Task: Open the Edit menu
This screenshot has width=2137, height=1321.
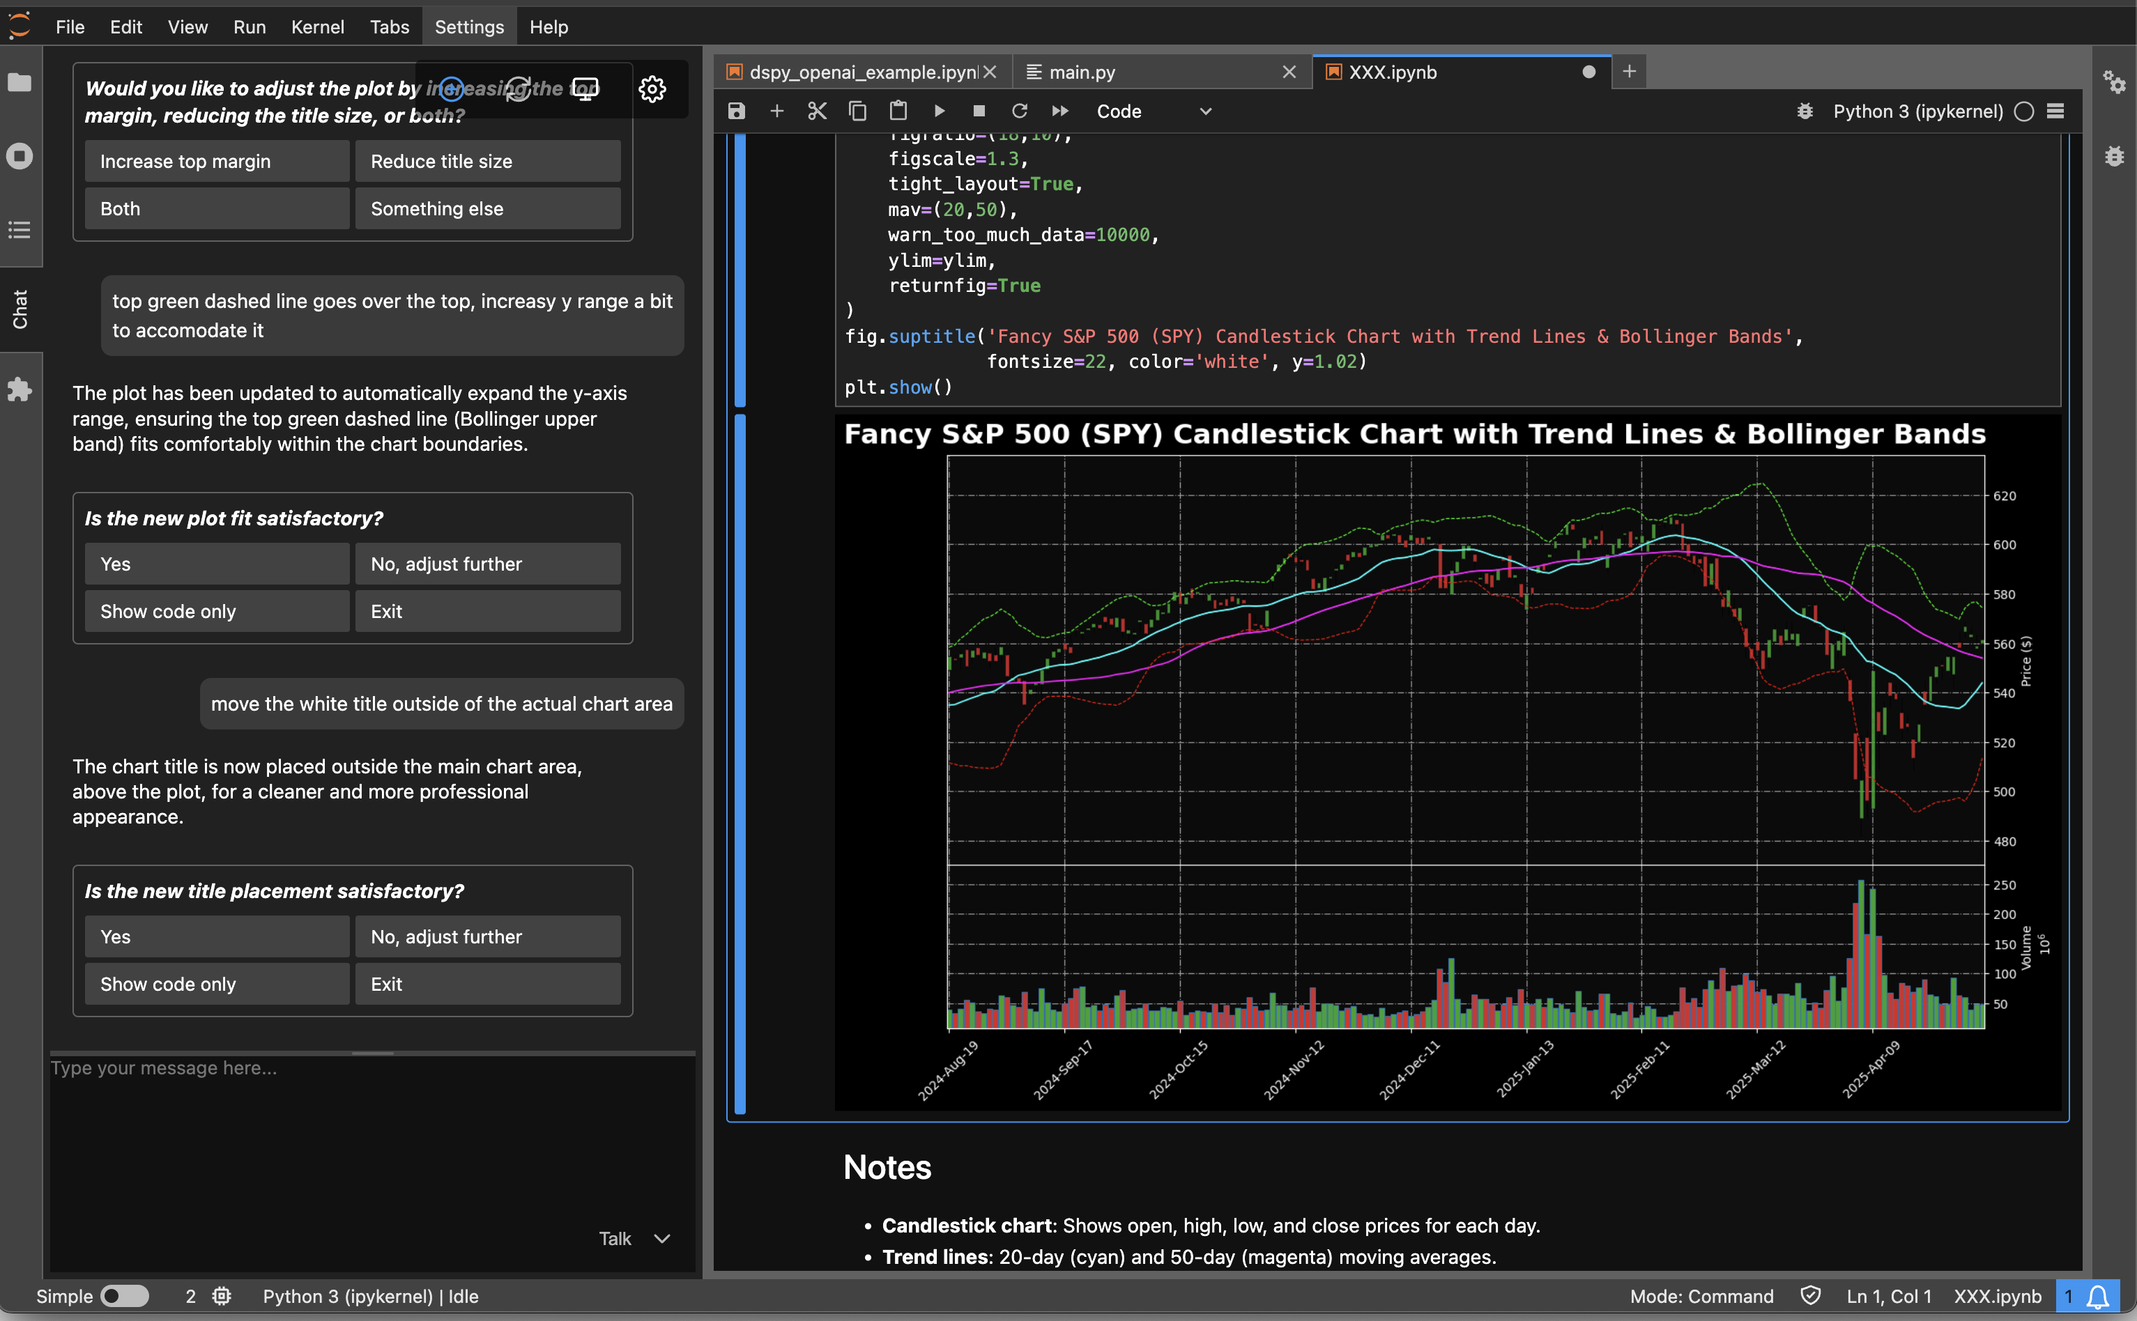Action: click(126, 27)
